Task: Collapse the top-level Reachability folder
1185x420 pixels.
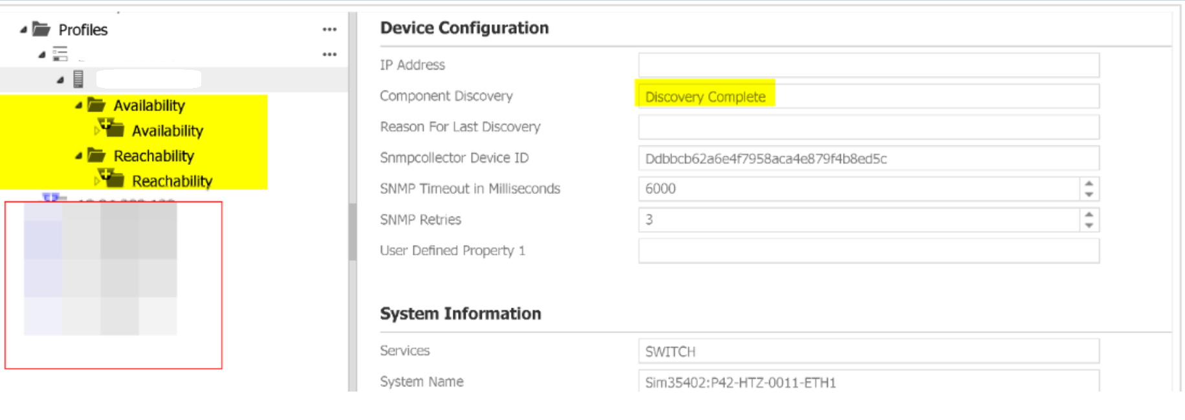Action: 78,156
